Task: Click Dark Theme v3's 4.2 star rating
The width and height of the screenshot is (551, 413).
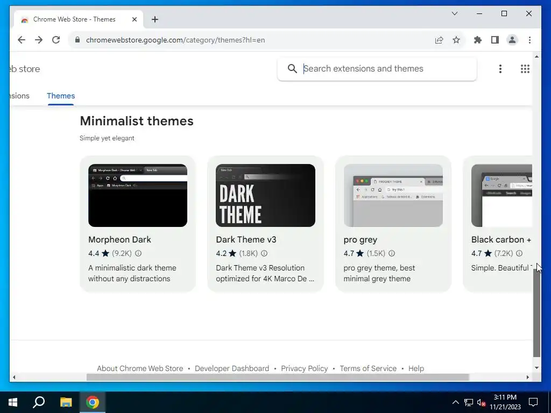Action: click(x=227, y=253)
